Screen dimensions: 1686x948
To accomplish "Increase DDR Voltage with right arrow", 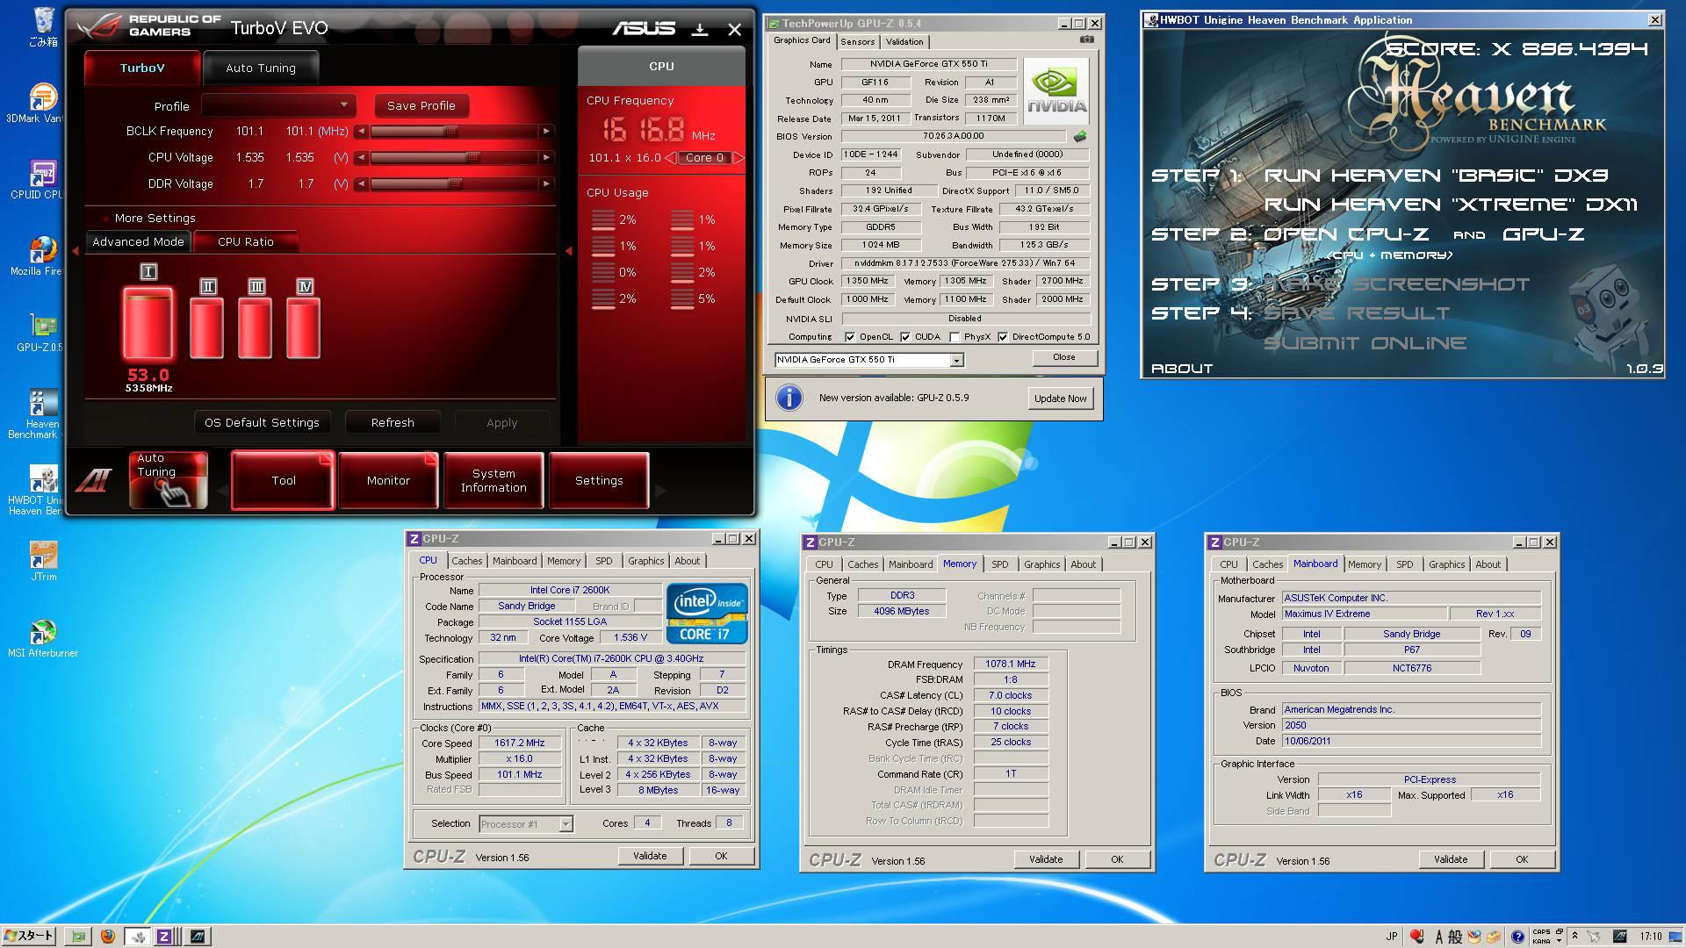I will click(x=546, y=184).
